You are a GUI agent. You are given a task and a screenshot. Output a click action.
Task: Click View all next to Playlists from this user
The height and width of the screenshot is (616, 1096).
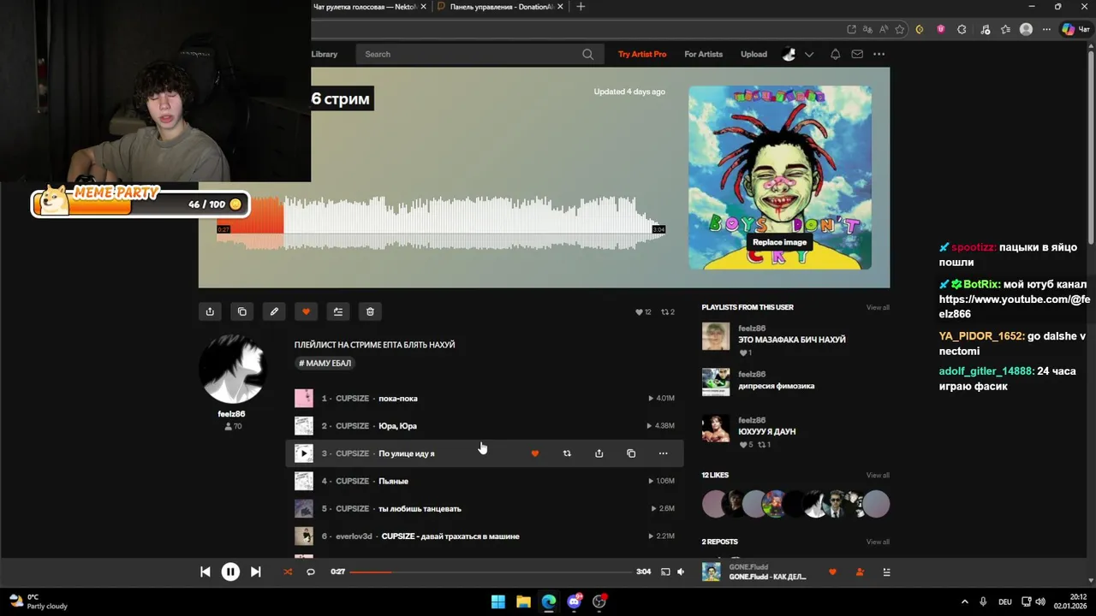pyautogui.click(x=878, y=307)
